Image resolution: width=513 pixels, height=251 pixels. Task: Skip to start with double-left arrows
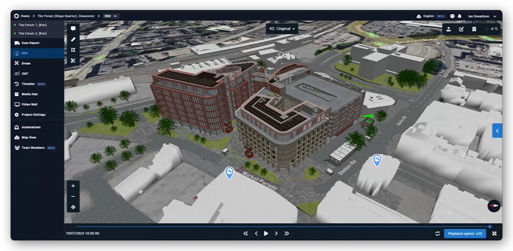coord(246,234)
